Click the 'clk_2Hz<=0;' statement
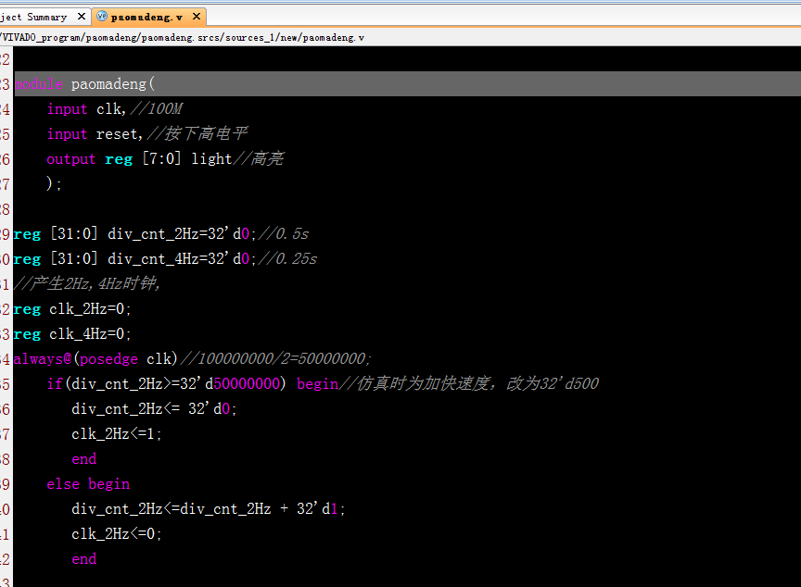Screen dimensions: 801x587 117,533
